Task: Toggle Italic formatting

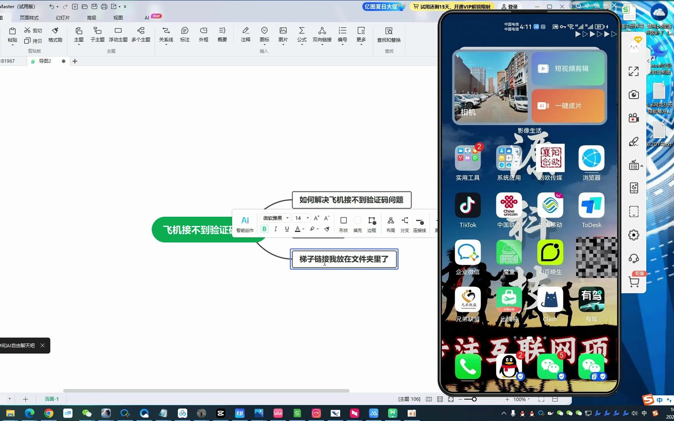Action: click(x=276, y=229)
